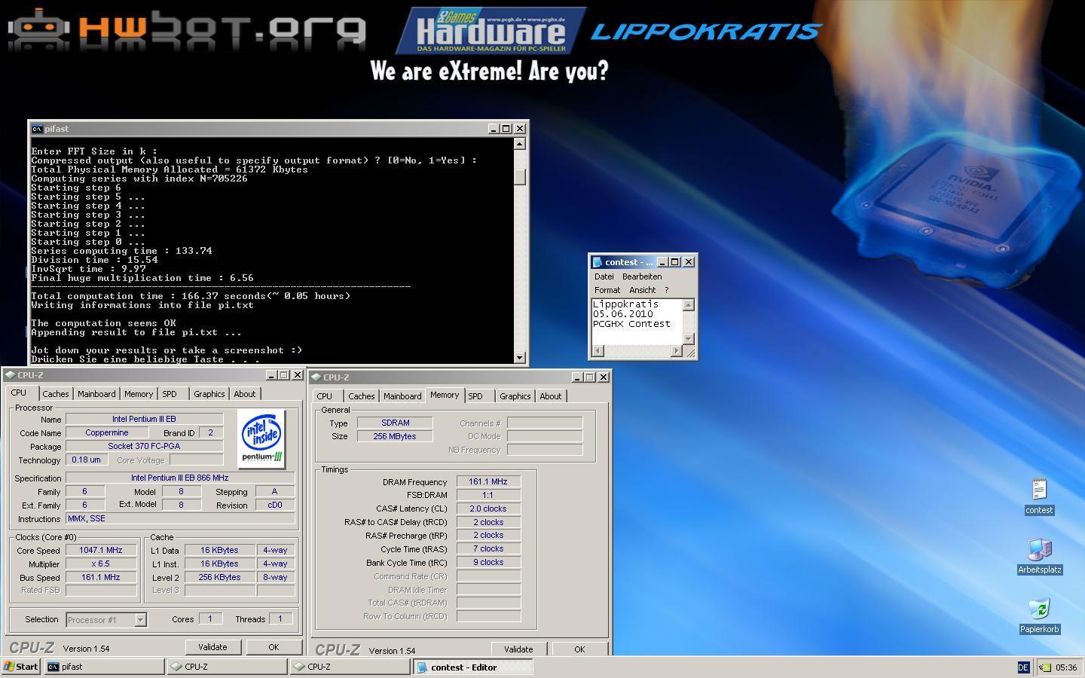Image resolution: width=1085 pixels, height=678 pixels.
Task: Click the Core Speed 1047.1 MHz field
Action: tap(101, 550)
